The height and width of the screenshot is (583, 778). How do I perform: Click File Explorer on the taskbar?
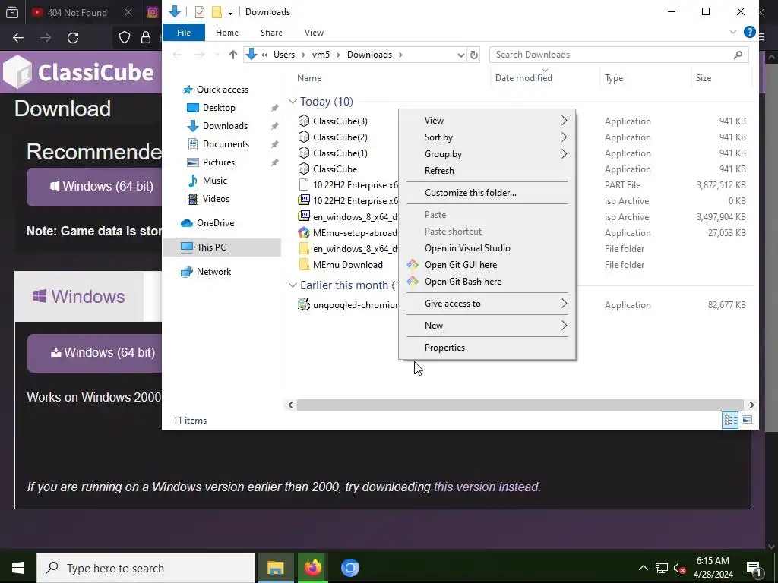tap(275, 568)
